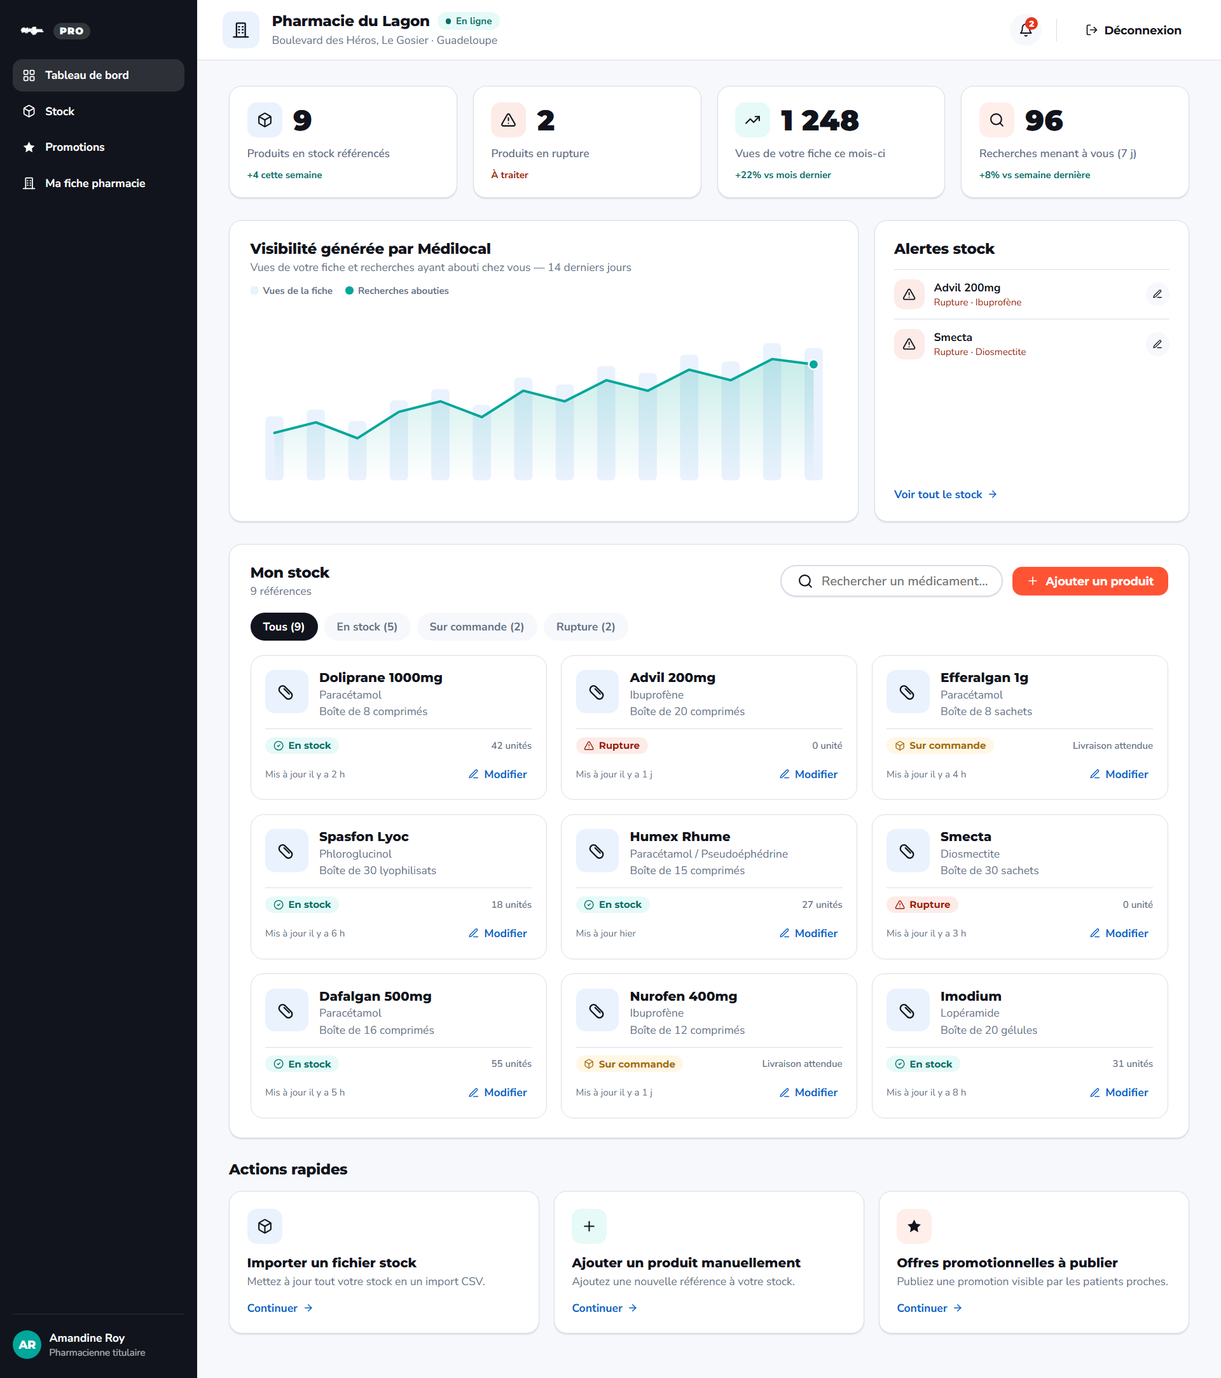
Task: Click the pencil icon next to Advil 200mg alert
Action: [x=1157, y=295]
